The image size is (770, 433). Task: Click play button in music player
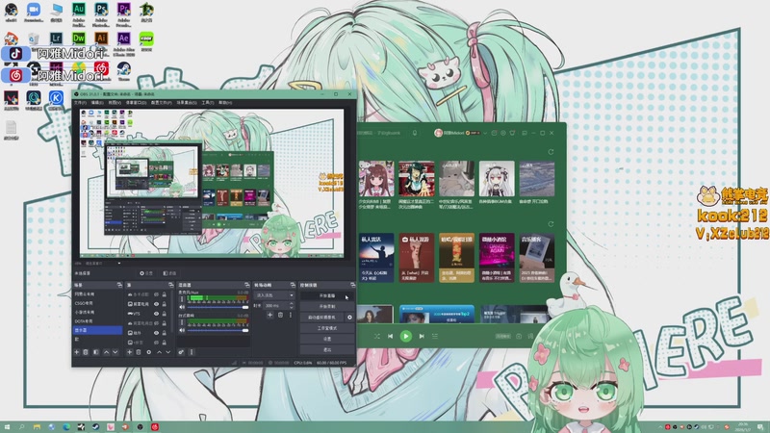405,336
